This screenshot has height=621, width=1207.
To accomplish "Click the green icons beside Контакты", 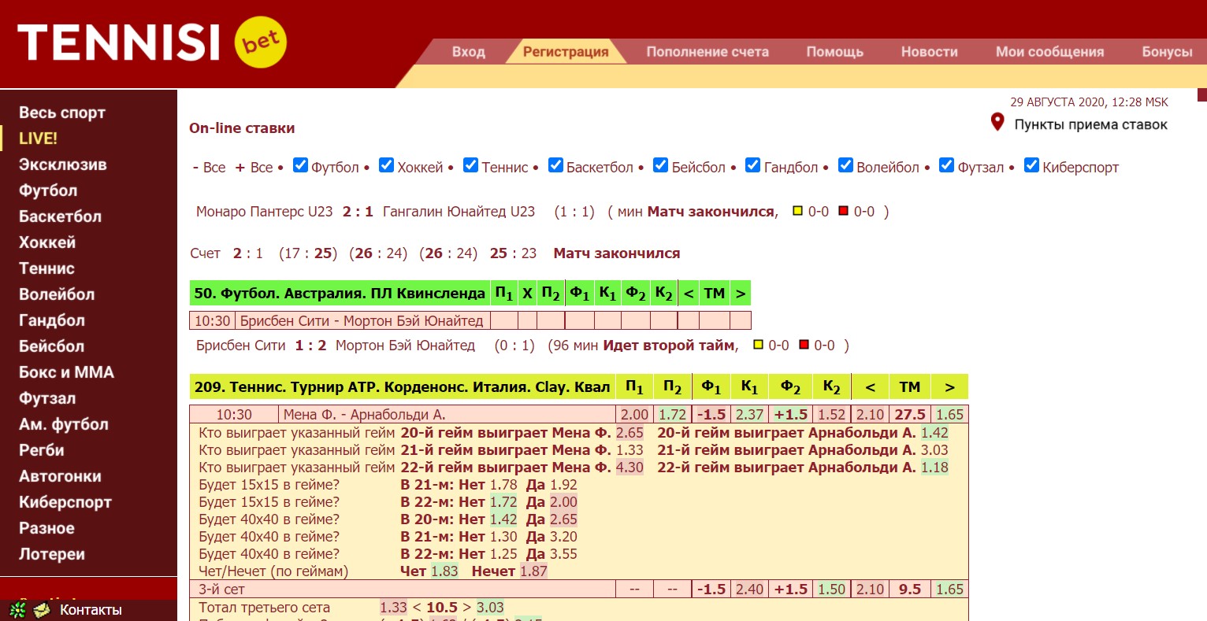I will click(x=30, y=610).
